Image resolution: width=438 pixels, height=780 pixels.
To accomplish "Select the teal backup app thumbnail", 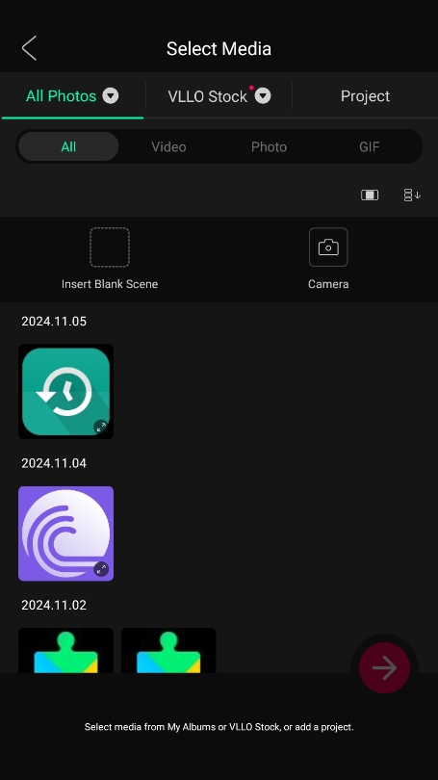I will tap(65, 392).
